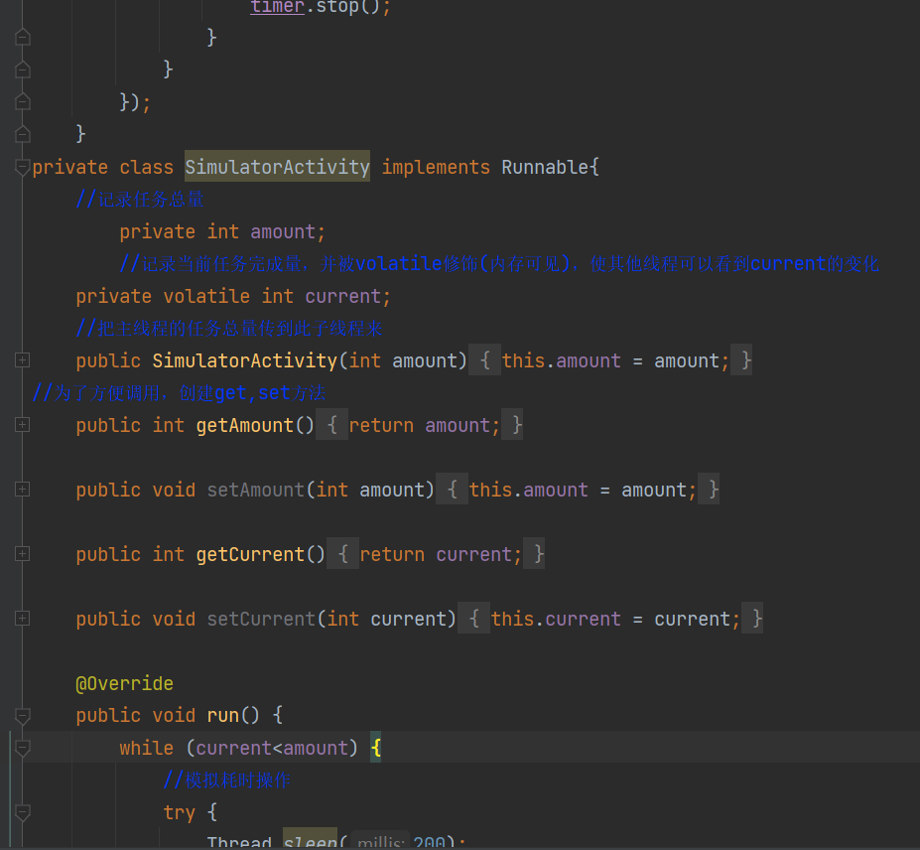Click the Runnable interface name
This screenshot has width=920, height=850.
click(545, 167)
